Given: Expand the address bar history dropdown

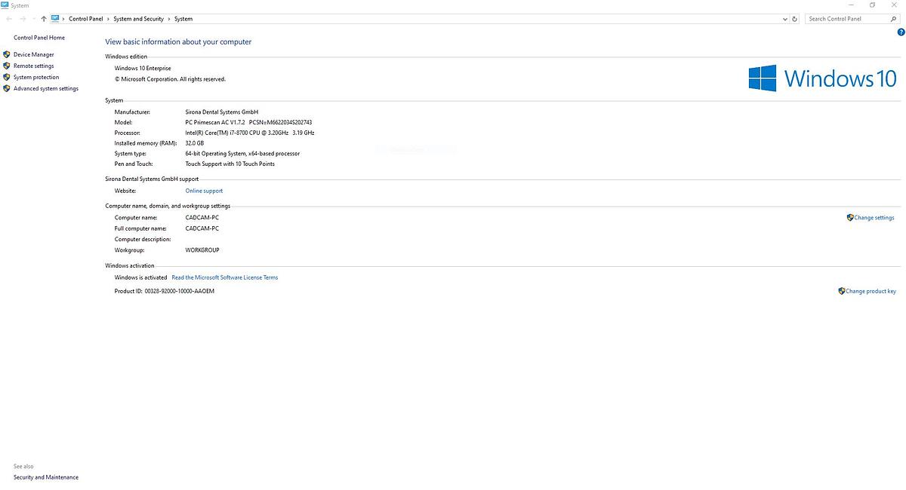Looking at the screenshot, I should click(785, 19).
